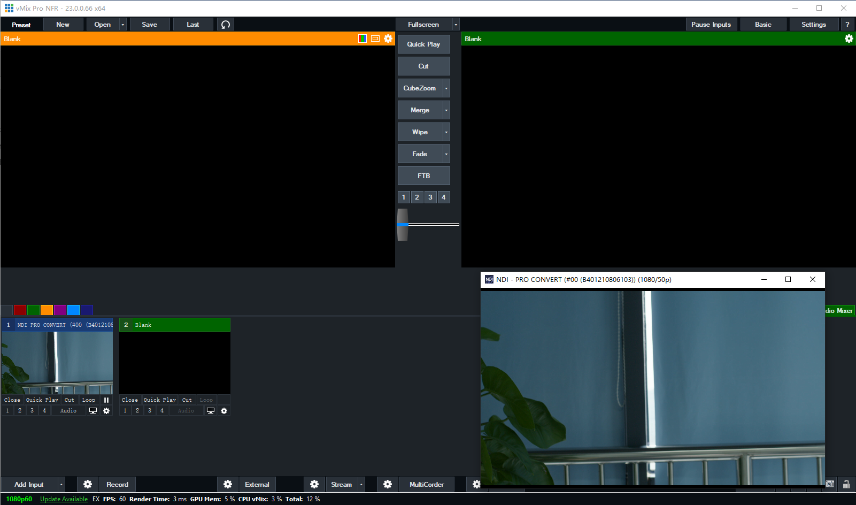Toggle Loop on NDI PRO CONVERT input
This screenshot has width=856, height=505.
(x=89, y=400)
